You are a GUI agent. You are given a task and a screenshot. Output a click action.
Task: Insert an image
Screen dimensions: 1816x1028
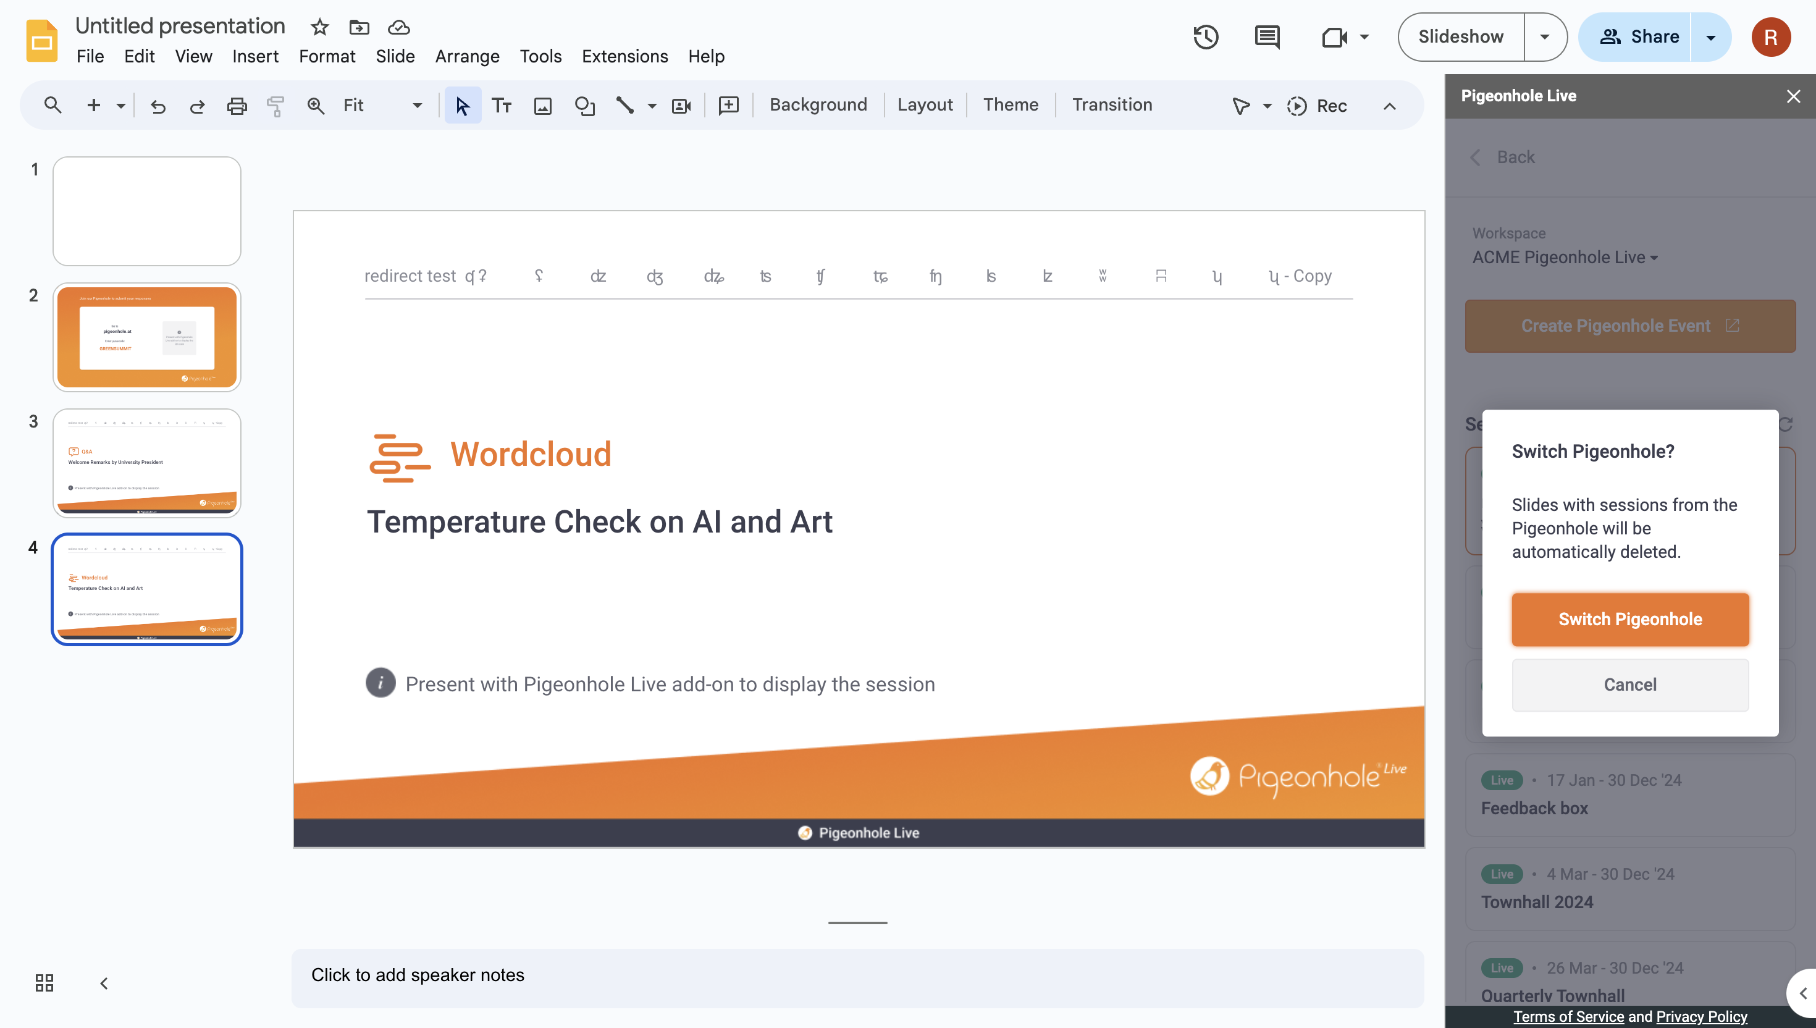pos(542,106)
